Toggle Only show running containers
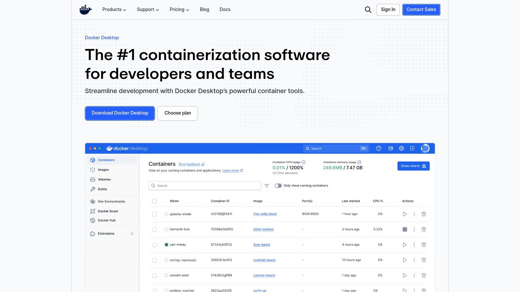This screenshot has width=520, height=292. [x=278, y=186]
